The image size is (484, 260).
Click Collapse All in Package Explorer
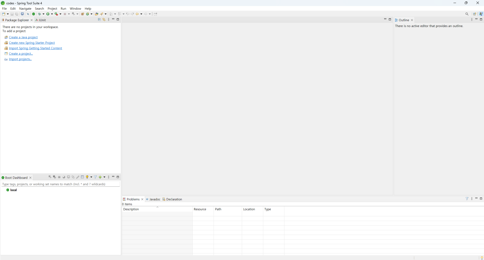coord(99,20)
